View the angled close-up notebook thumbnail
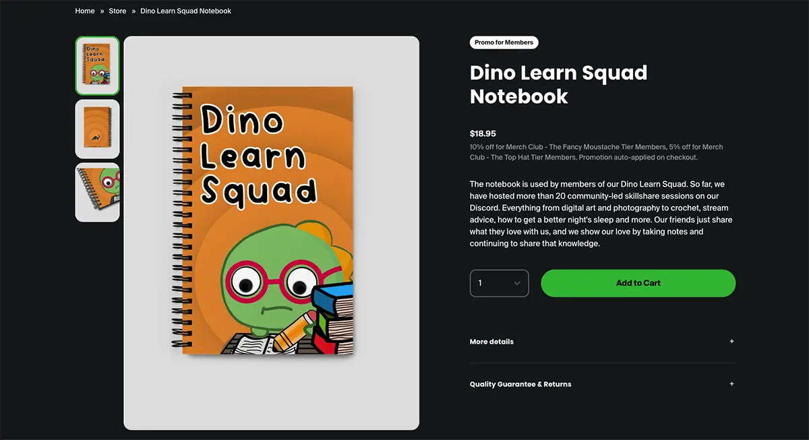This screenshot has width=809, height=440. (98, 192)
